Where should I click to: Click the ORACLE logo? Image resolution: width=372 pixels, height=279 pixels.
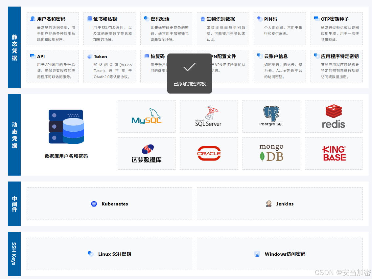tap(209, 153)
